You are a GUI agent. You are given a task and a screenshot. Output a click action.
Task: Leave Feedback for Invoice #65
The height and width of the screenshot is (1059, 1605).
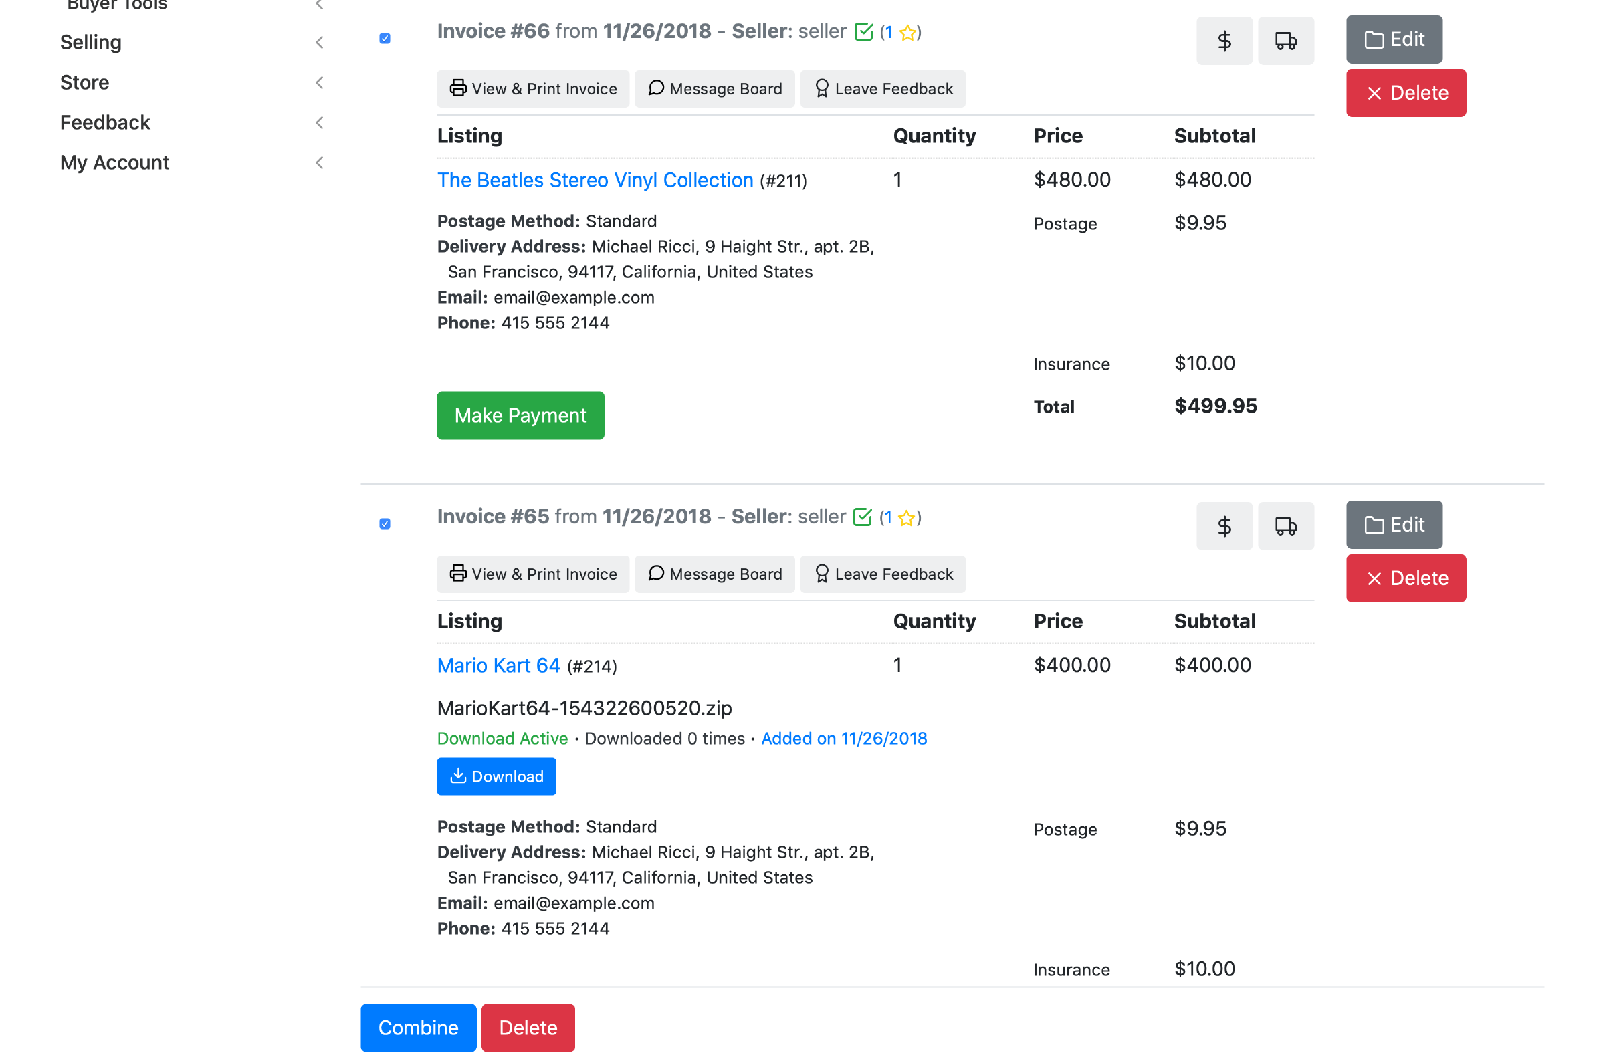pyautogui.click(x=882, y=574)
